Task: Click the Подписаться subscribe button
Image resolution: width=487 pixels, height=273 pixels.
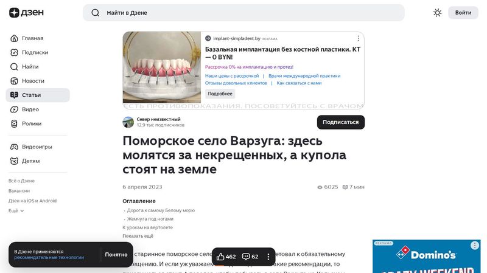Action: coord(340,122)
